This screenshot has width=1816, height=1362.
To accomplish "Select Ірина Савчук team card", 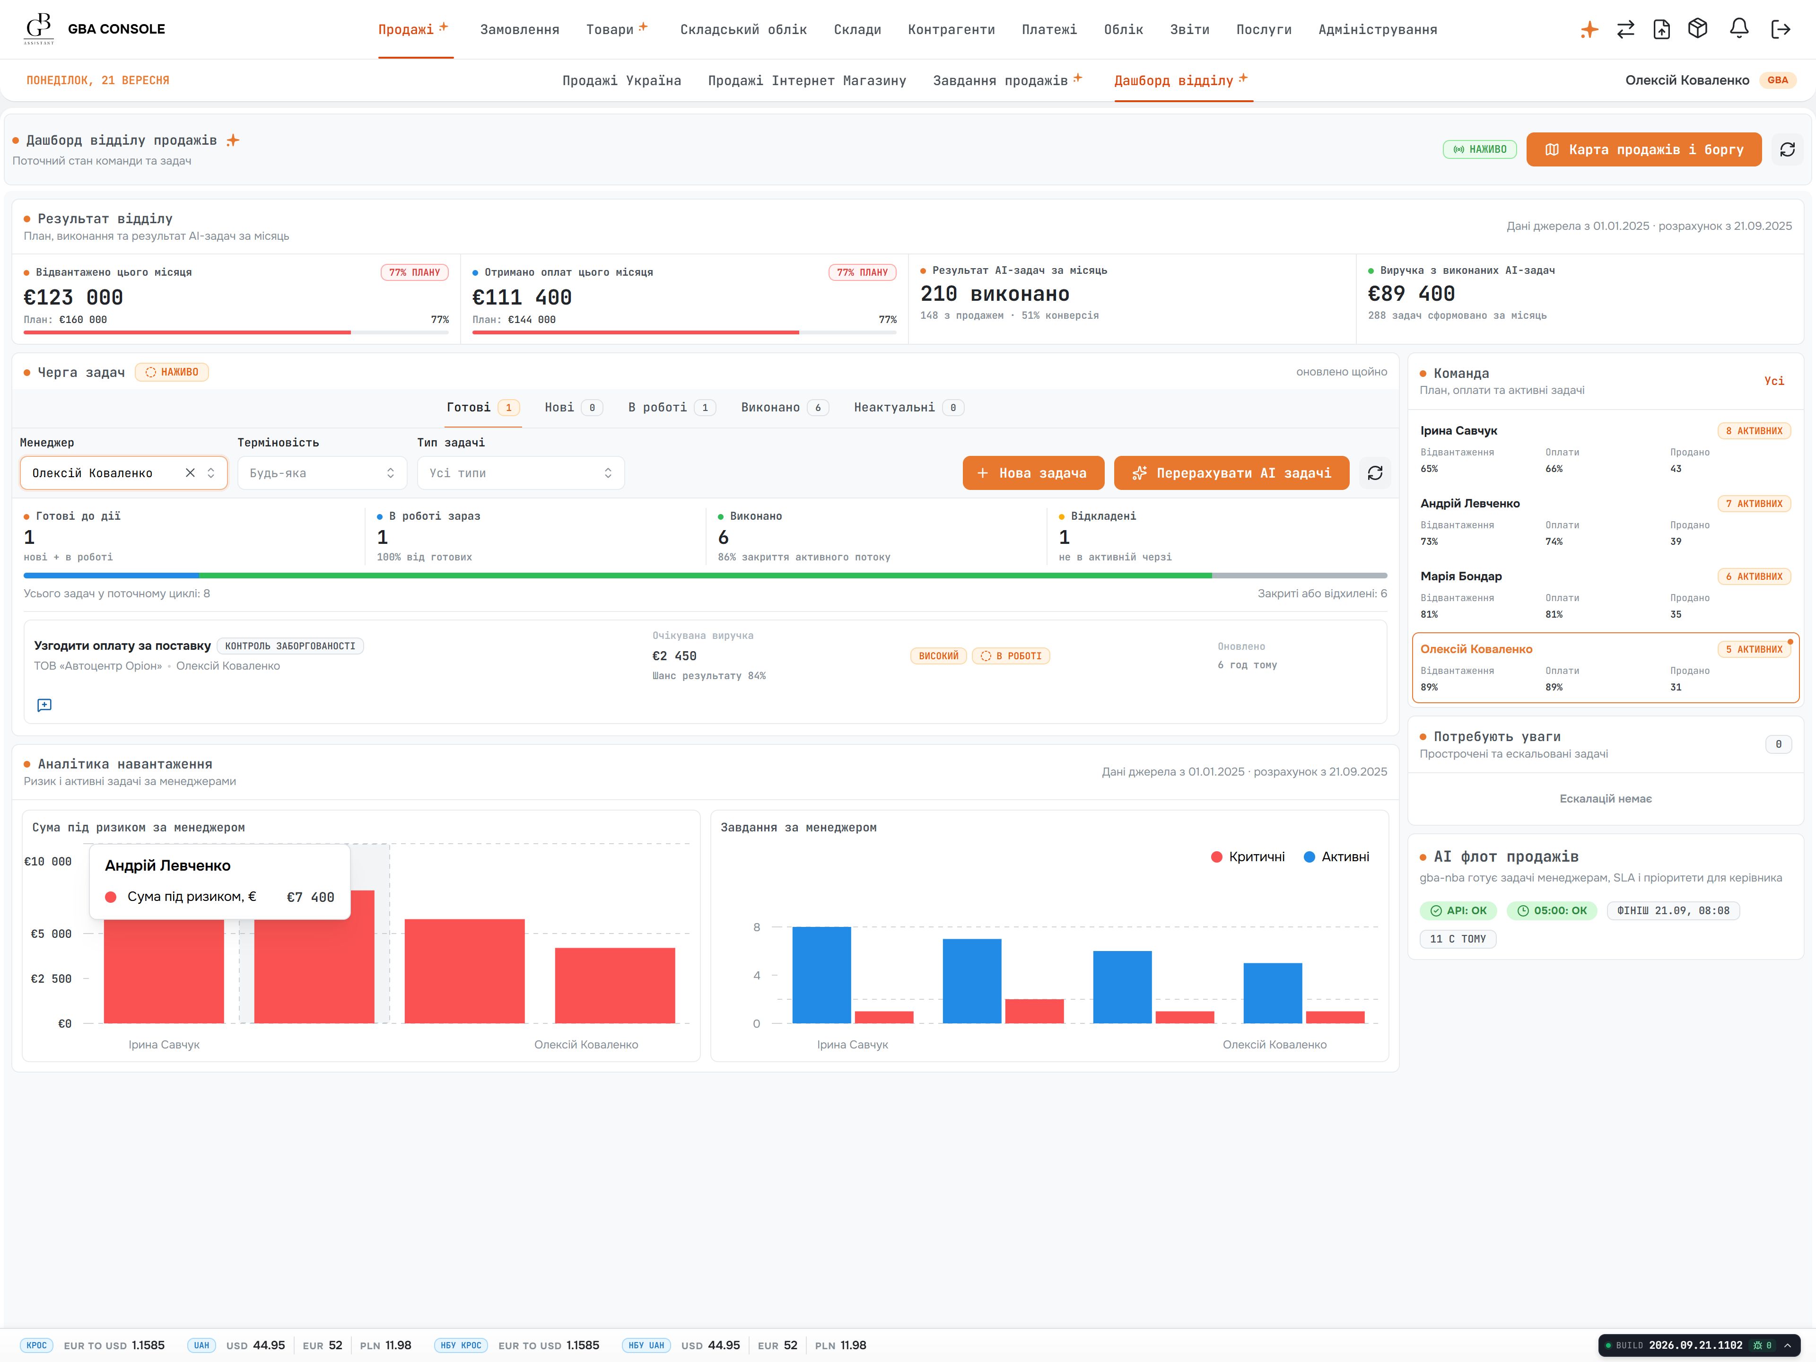I will [x=1605, y=450].
